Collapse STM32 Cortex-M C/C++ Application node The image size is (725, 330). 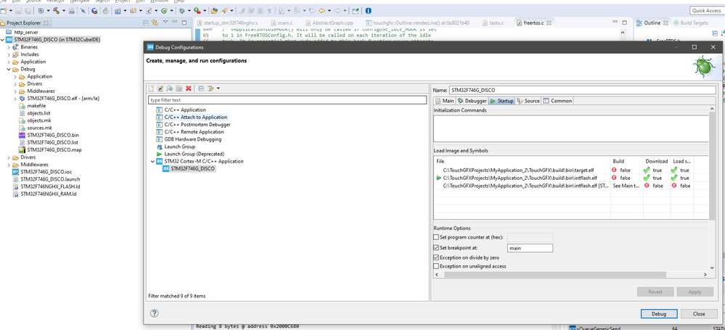pyautogui.click(x=153, y=161)
